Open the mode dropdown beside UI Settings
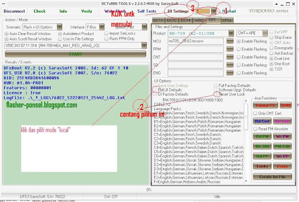Viewport: 299px width, 202px height. (x=214, y=11)
